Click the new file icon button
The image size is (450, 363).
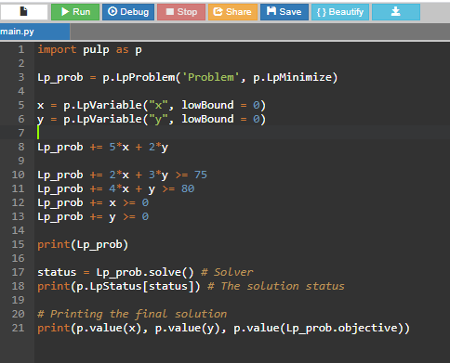(x=24, y=12)
